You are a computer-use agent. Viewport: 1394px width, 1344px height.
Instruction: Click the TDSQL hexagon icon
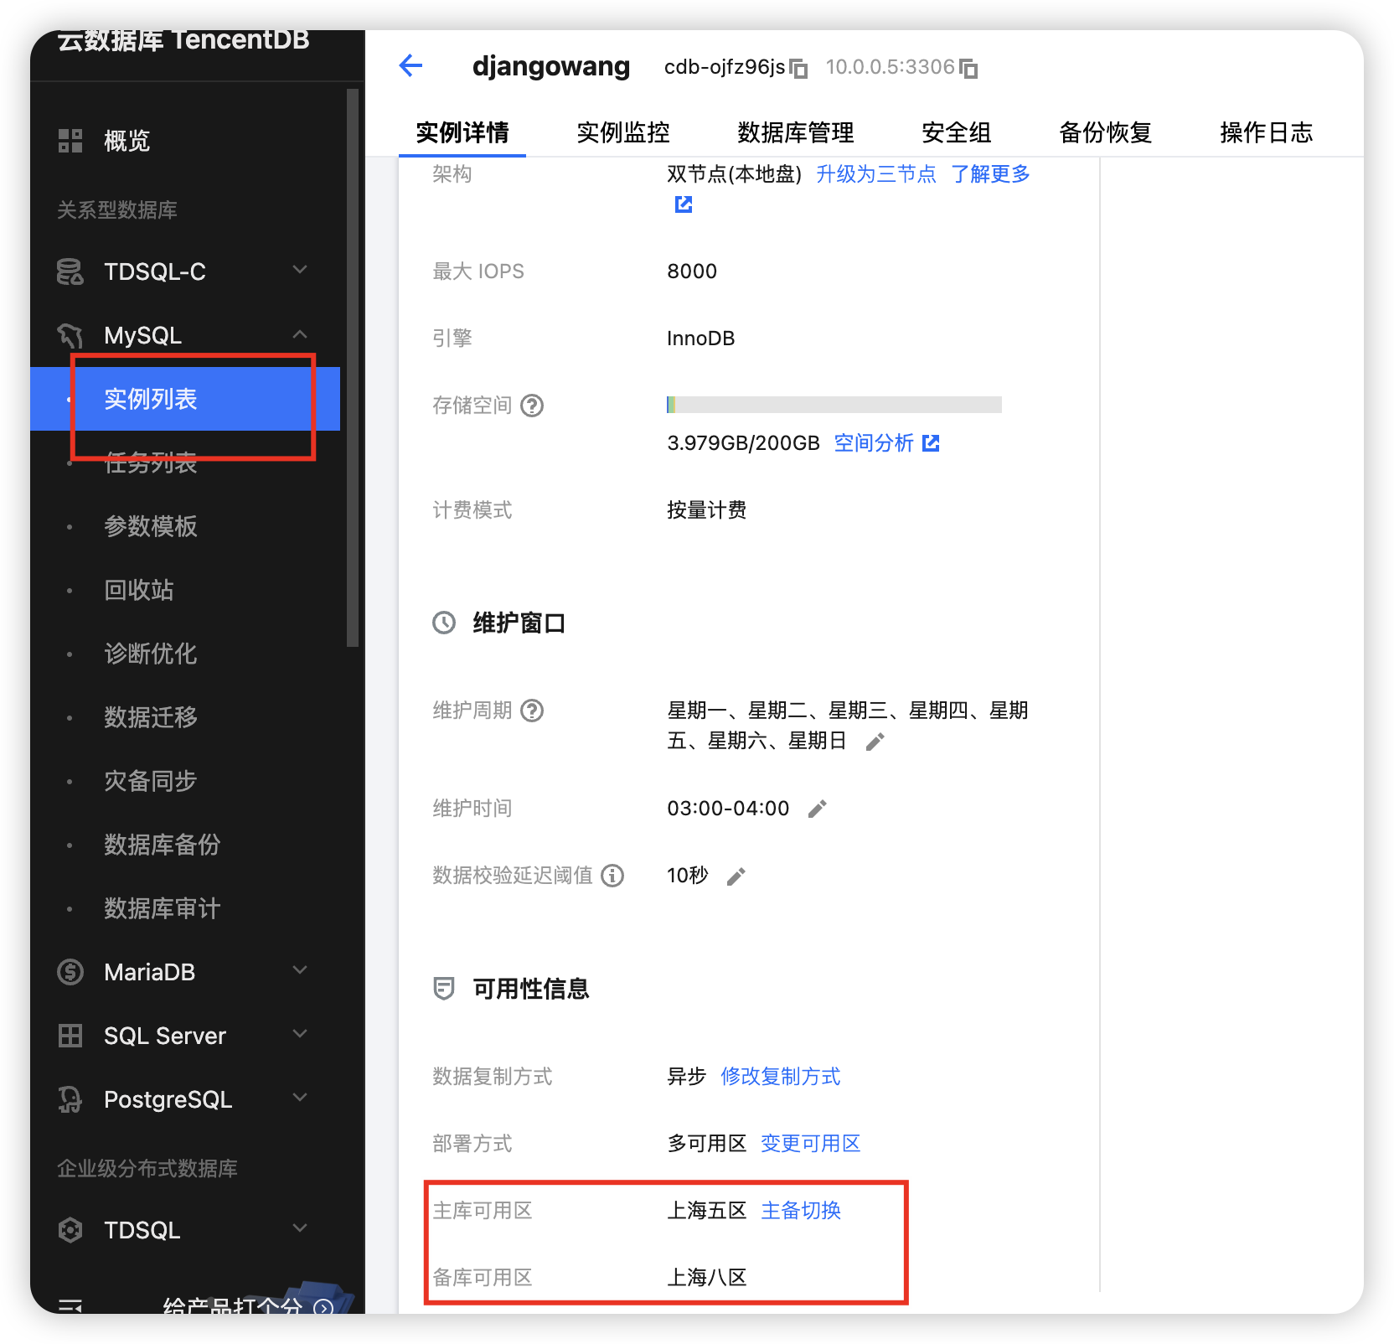click(70, 1230)
